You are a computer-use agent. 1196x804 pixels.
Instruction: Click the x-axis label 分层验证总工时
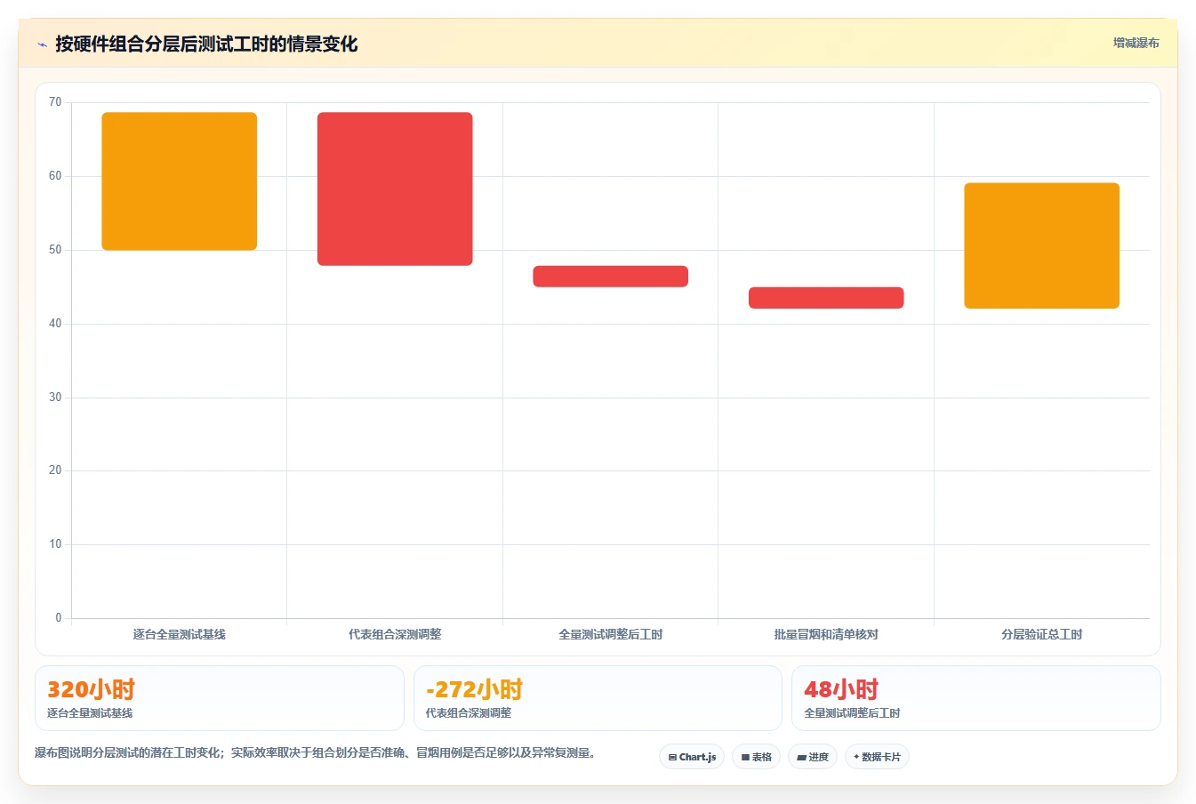pos(1042,634)
